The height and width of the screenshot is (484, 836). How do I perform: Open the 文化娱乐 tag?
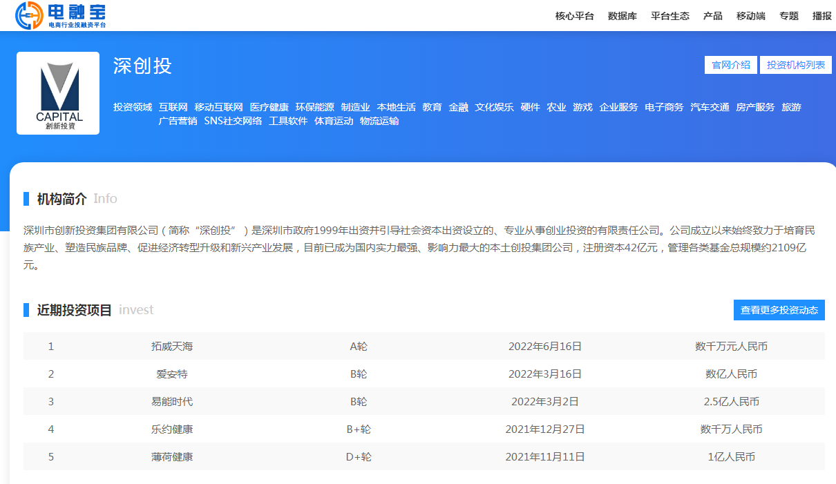click(495, 107)
